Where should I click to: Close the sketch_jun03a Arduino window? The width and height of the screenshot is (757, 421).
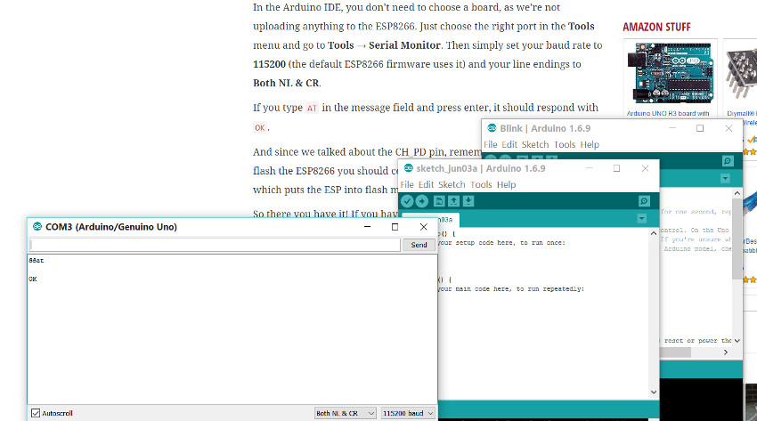(645, 168)
